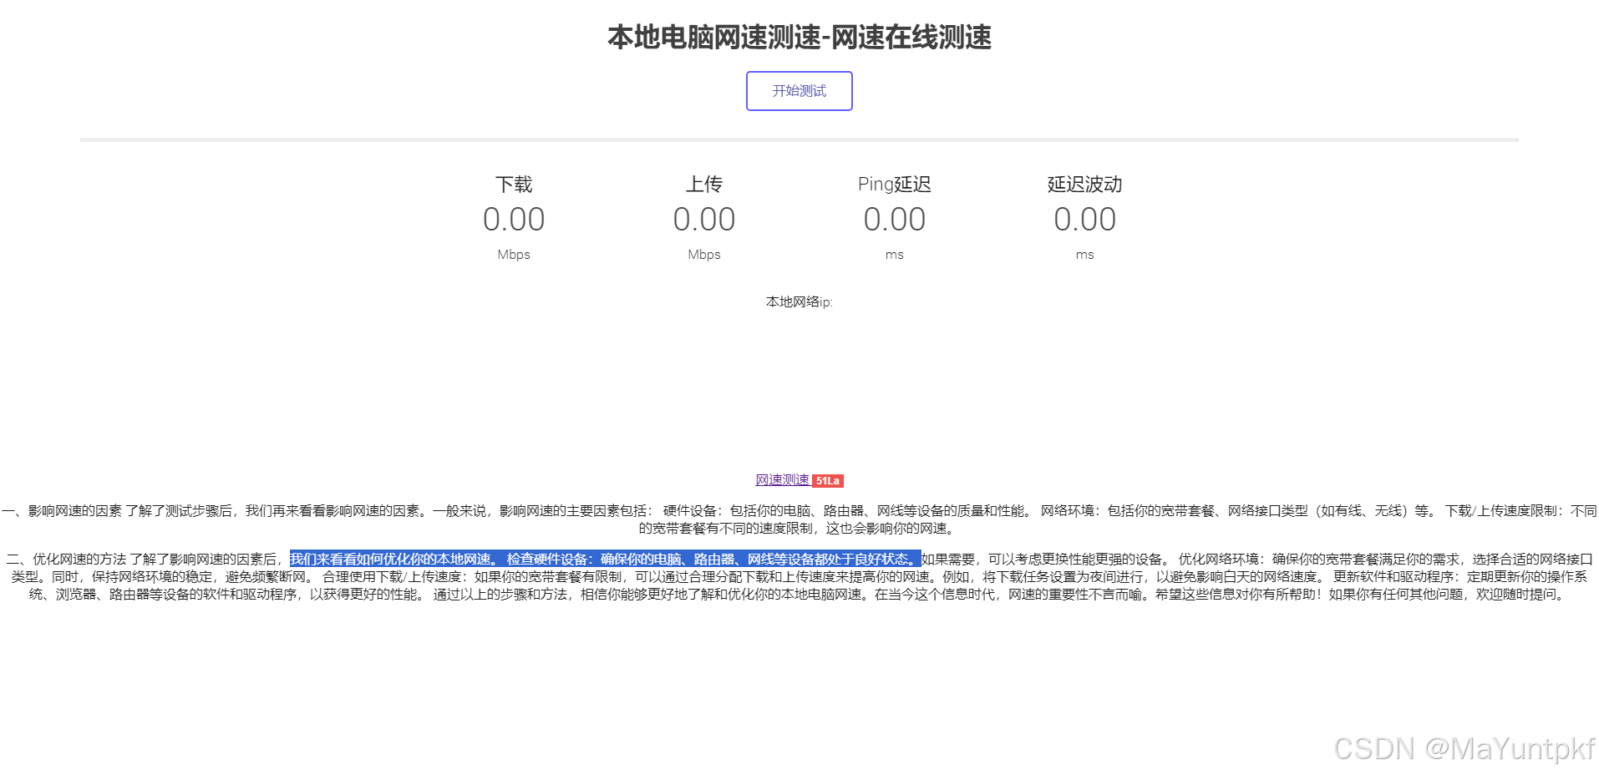
Task: Click the 0.00 Ping latency value
Action: (x=894, y=219)
